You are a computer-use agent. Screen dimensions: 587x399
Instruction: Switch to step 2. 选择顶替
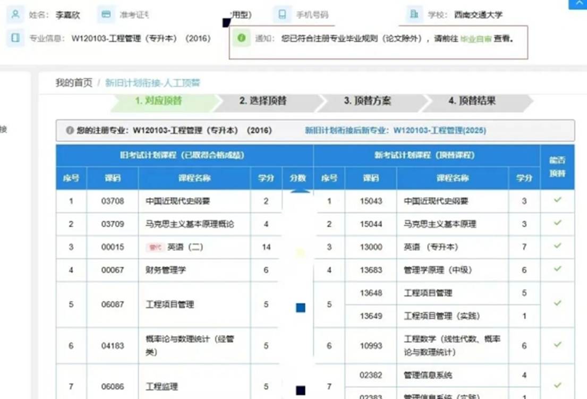(x=263, y=101)
